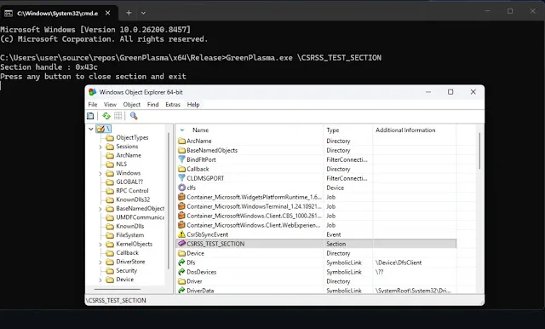Select the Client.CBS container job icon
Viewport: 545px width, 329px height.
(181, 216)
